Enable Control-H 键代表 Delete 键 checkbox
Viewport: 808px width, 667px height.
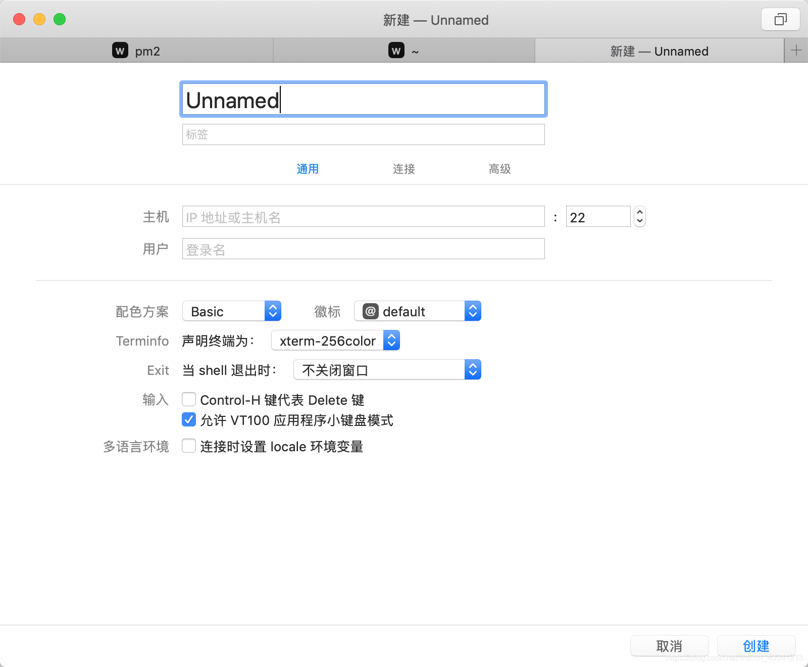(189, 400)
